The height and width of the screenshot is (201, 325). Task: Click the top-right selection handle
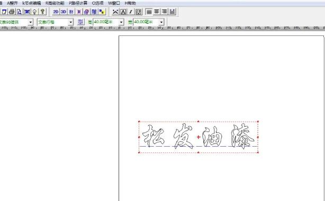click(x=258, y=122)
